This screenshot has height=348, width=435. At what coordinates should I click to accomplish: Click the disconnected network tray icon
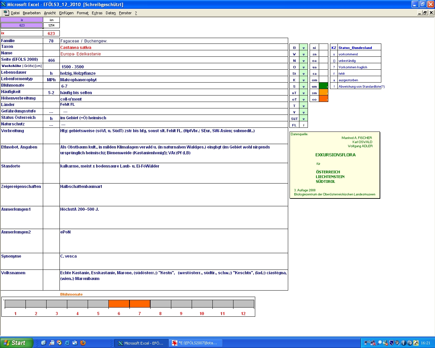[x=373, y=343]
